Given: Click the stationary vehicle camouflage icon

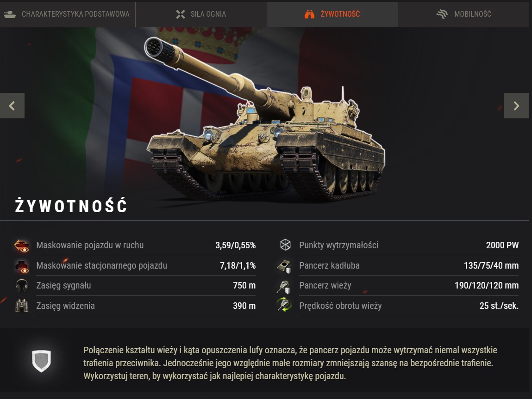Looking at the screenshot, I should click(22, 266).
